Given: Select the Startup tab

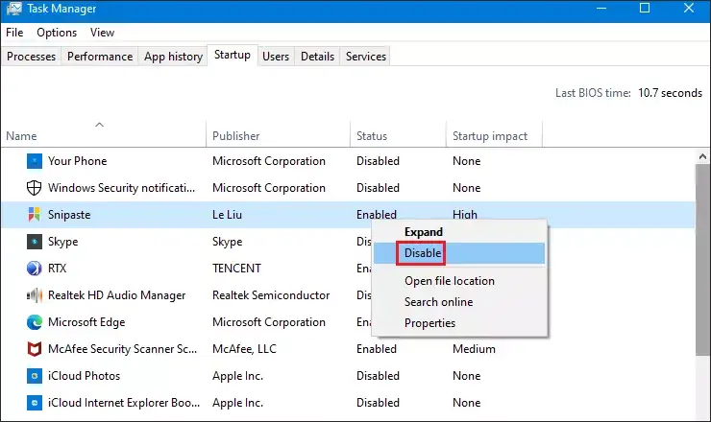Looking at the screenshot, I should click(x=233, y=55).
